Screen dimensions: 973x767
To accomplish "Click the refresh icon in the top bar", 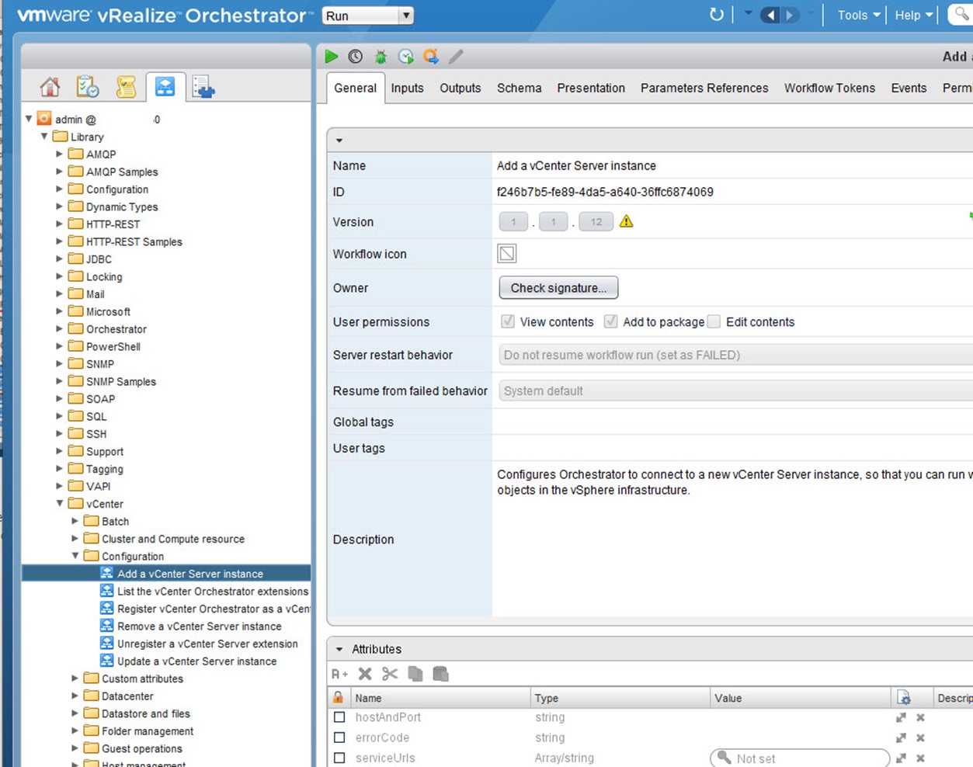I will [716, 15].
